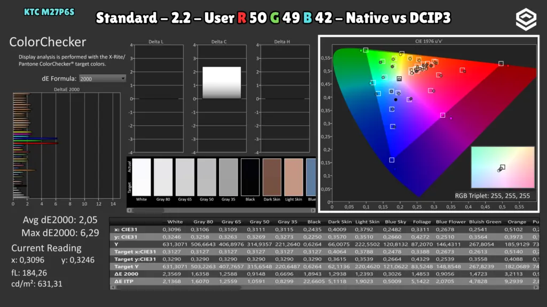Click the ΔE 2000 row label
Screen dimensions: 547x307
point(126,274)
